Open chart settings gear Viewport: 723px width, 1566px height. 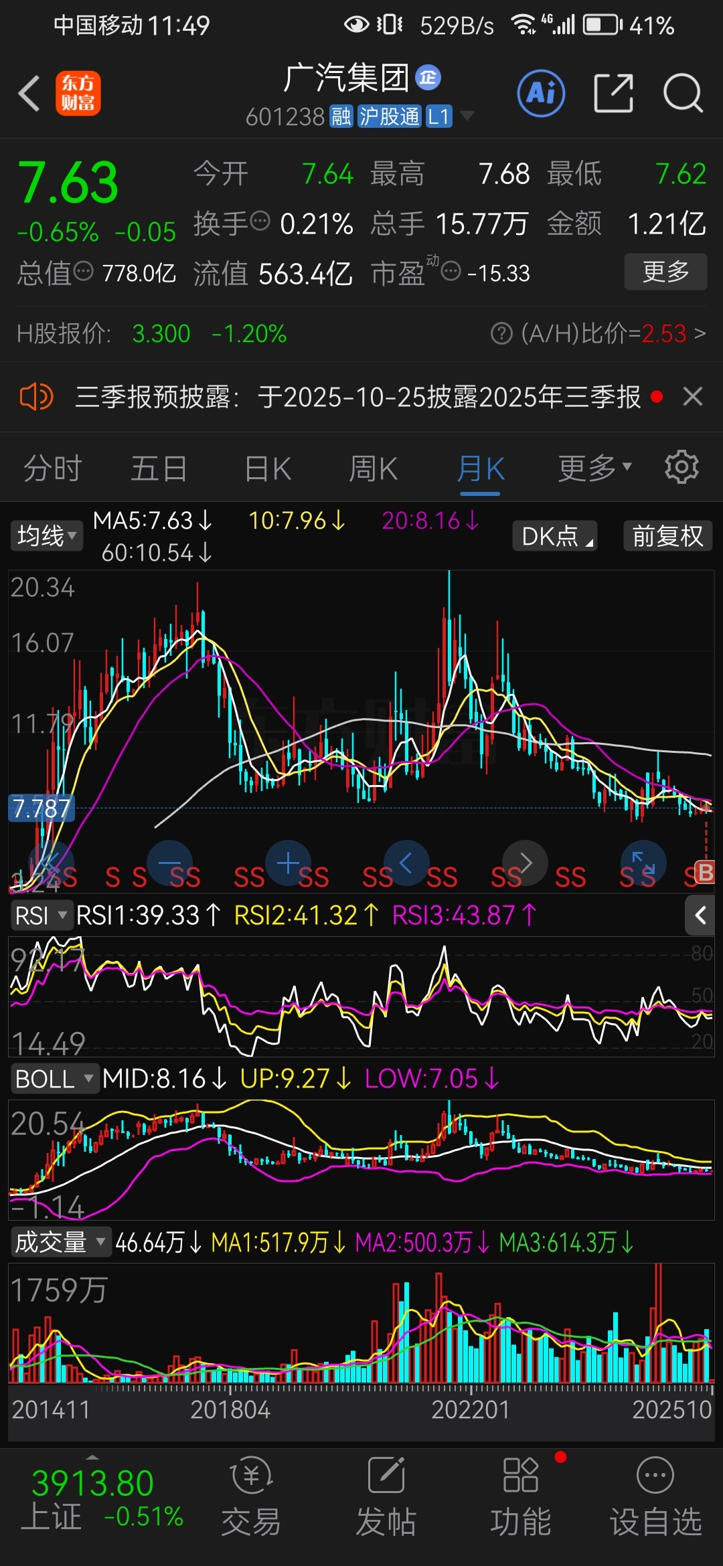(681, 467)
